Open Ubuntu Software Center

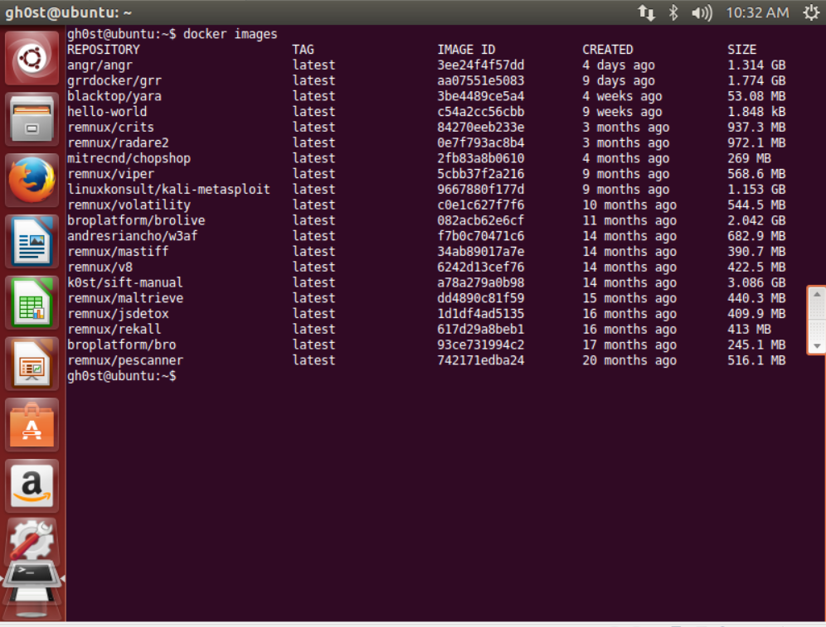coord(32,425)
